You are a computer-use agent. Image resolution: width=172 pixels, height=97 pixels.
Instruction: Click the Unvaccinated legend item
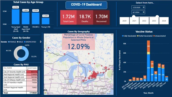[x=159, y=36]
